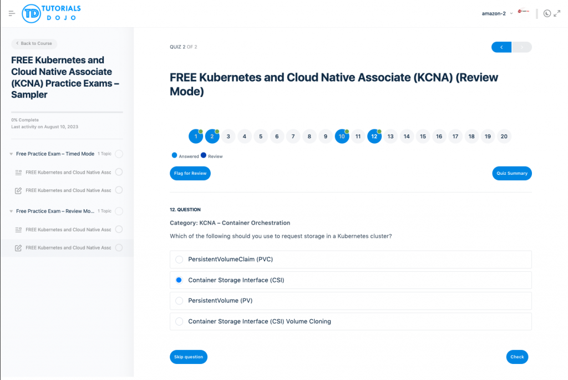568x380 pixels.
Task: Click the Tutorials Dojo logo
Action: [51, 13]
